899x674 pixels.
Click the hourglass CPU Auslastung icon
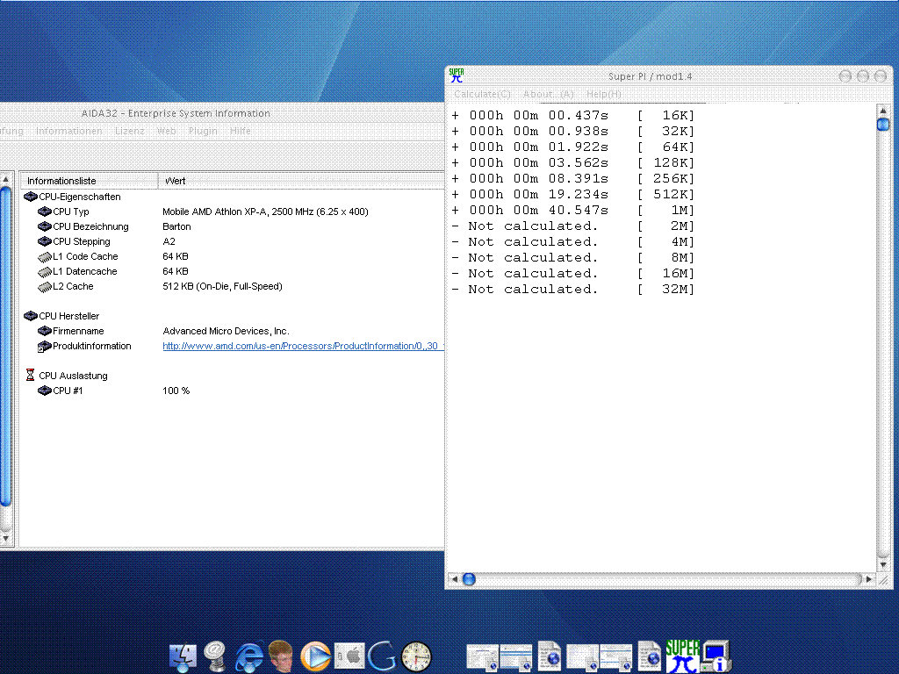[31, 376]
